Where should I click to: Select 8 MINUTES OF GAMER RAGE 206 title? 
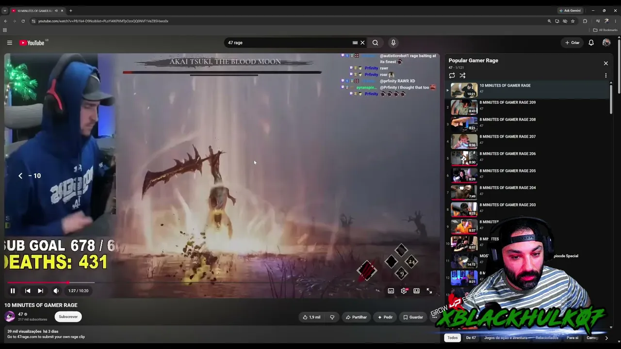point(507,154)
